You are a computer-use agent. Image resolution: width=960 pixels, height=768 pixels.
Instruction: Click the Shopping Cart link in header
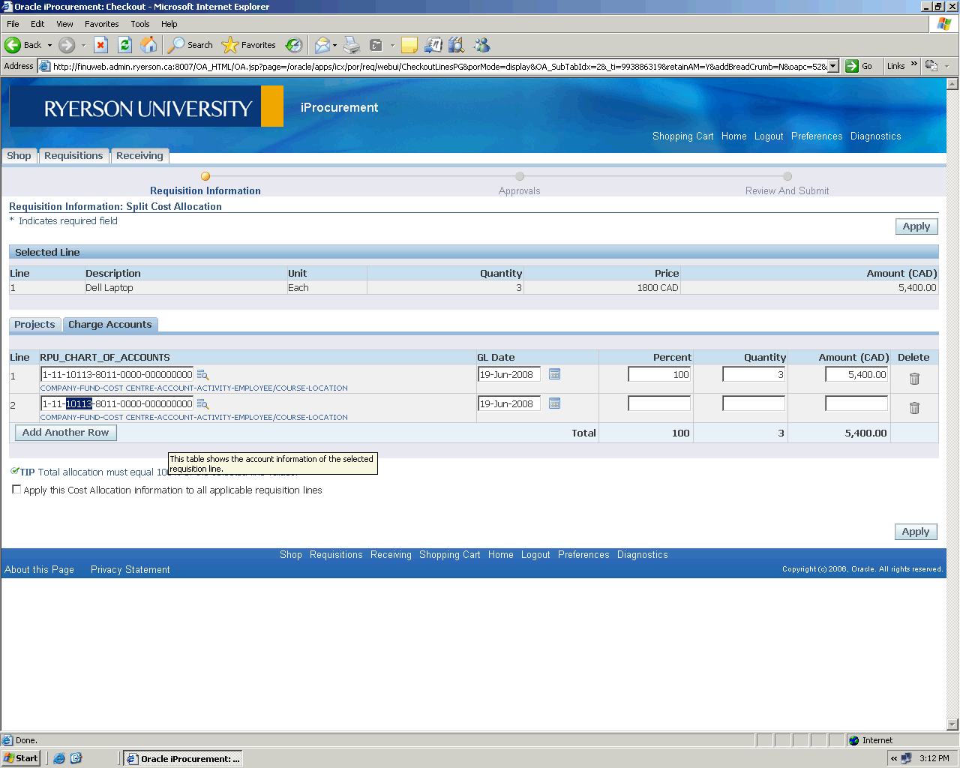pyautogui.click(x=682, y=136)
